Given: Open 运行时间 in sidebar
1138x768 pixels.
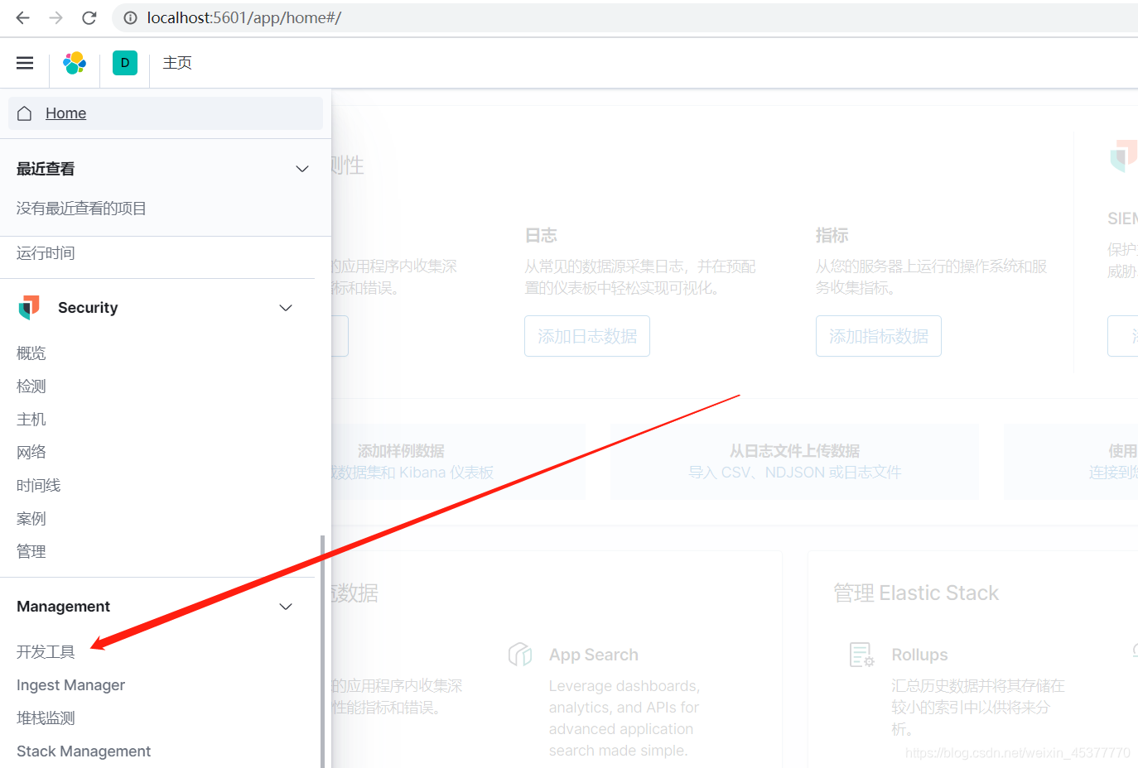Looking at the screenshot, I should pos(46,253).
